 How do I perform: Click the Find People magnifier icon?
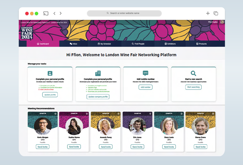coord(133,44)
